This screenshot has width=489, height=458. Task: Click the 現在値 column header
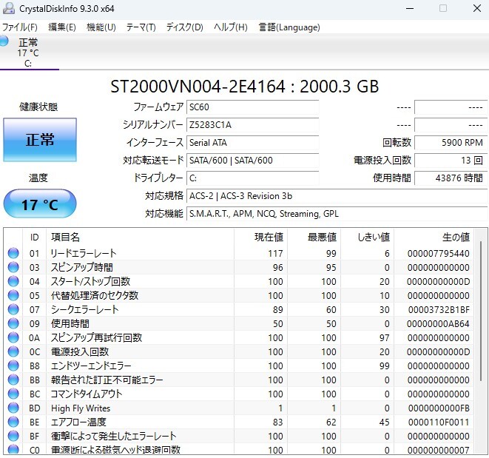click(260, 238)
